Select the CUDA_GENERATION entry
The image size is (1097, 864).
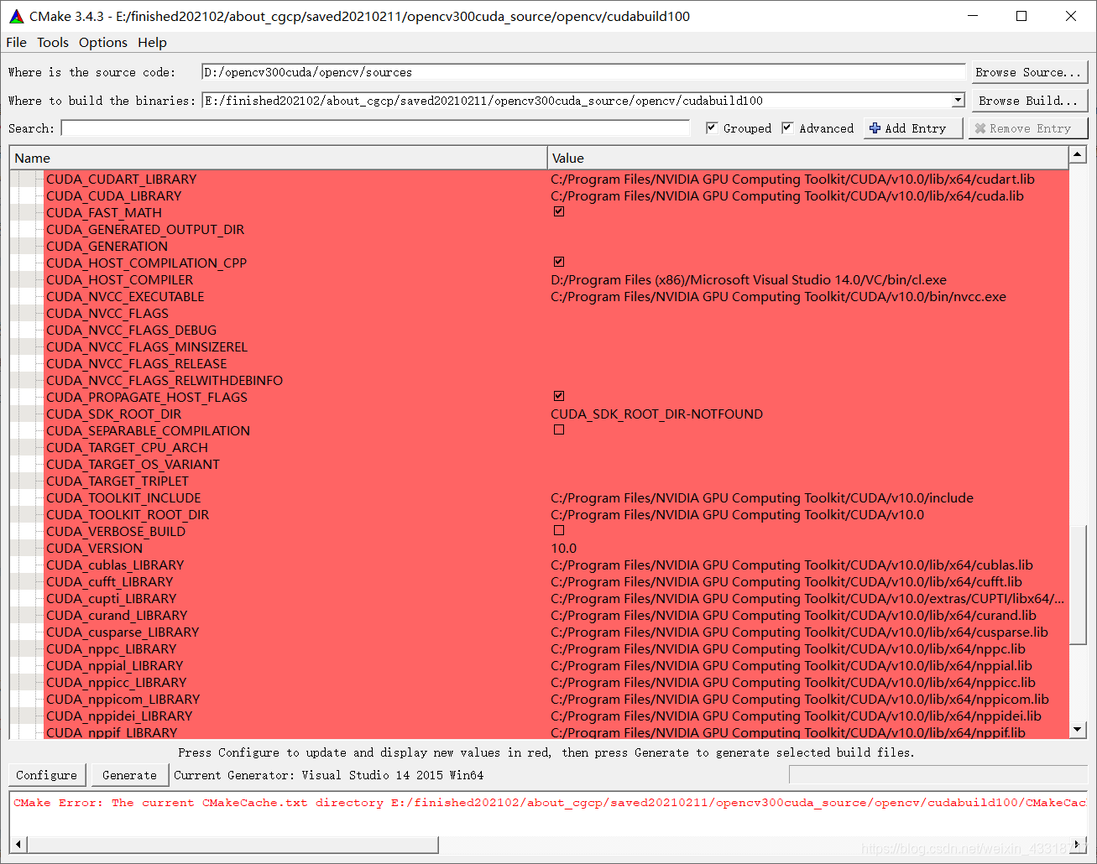click(107, 246)
